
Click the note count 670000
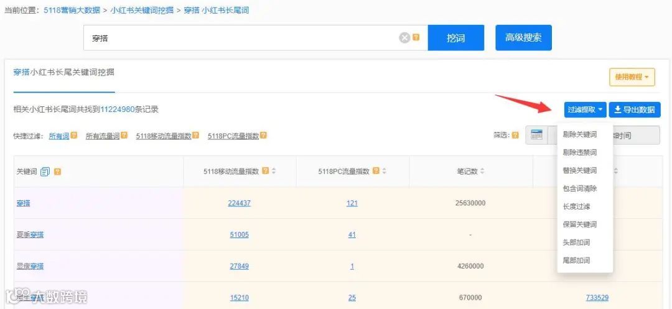coord(470,298)
